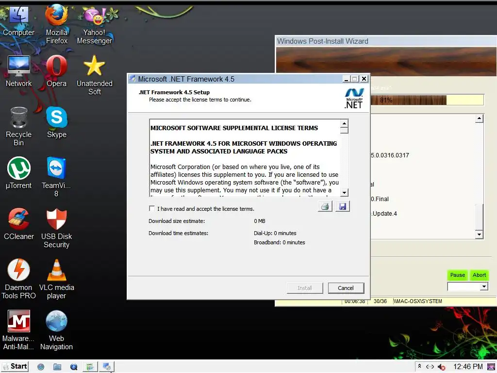Click the 30/36 status bar counter
Screen dimensions: 497x373
click(380, 301)
